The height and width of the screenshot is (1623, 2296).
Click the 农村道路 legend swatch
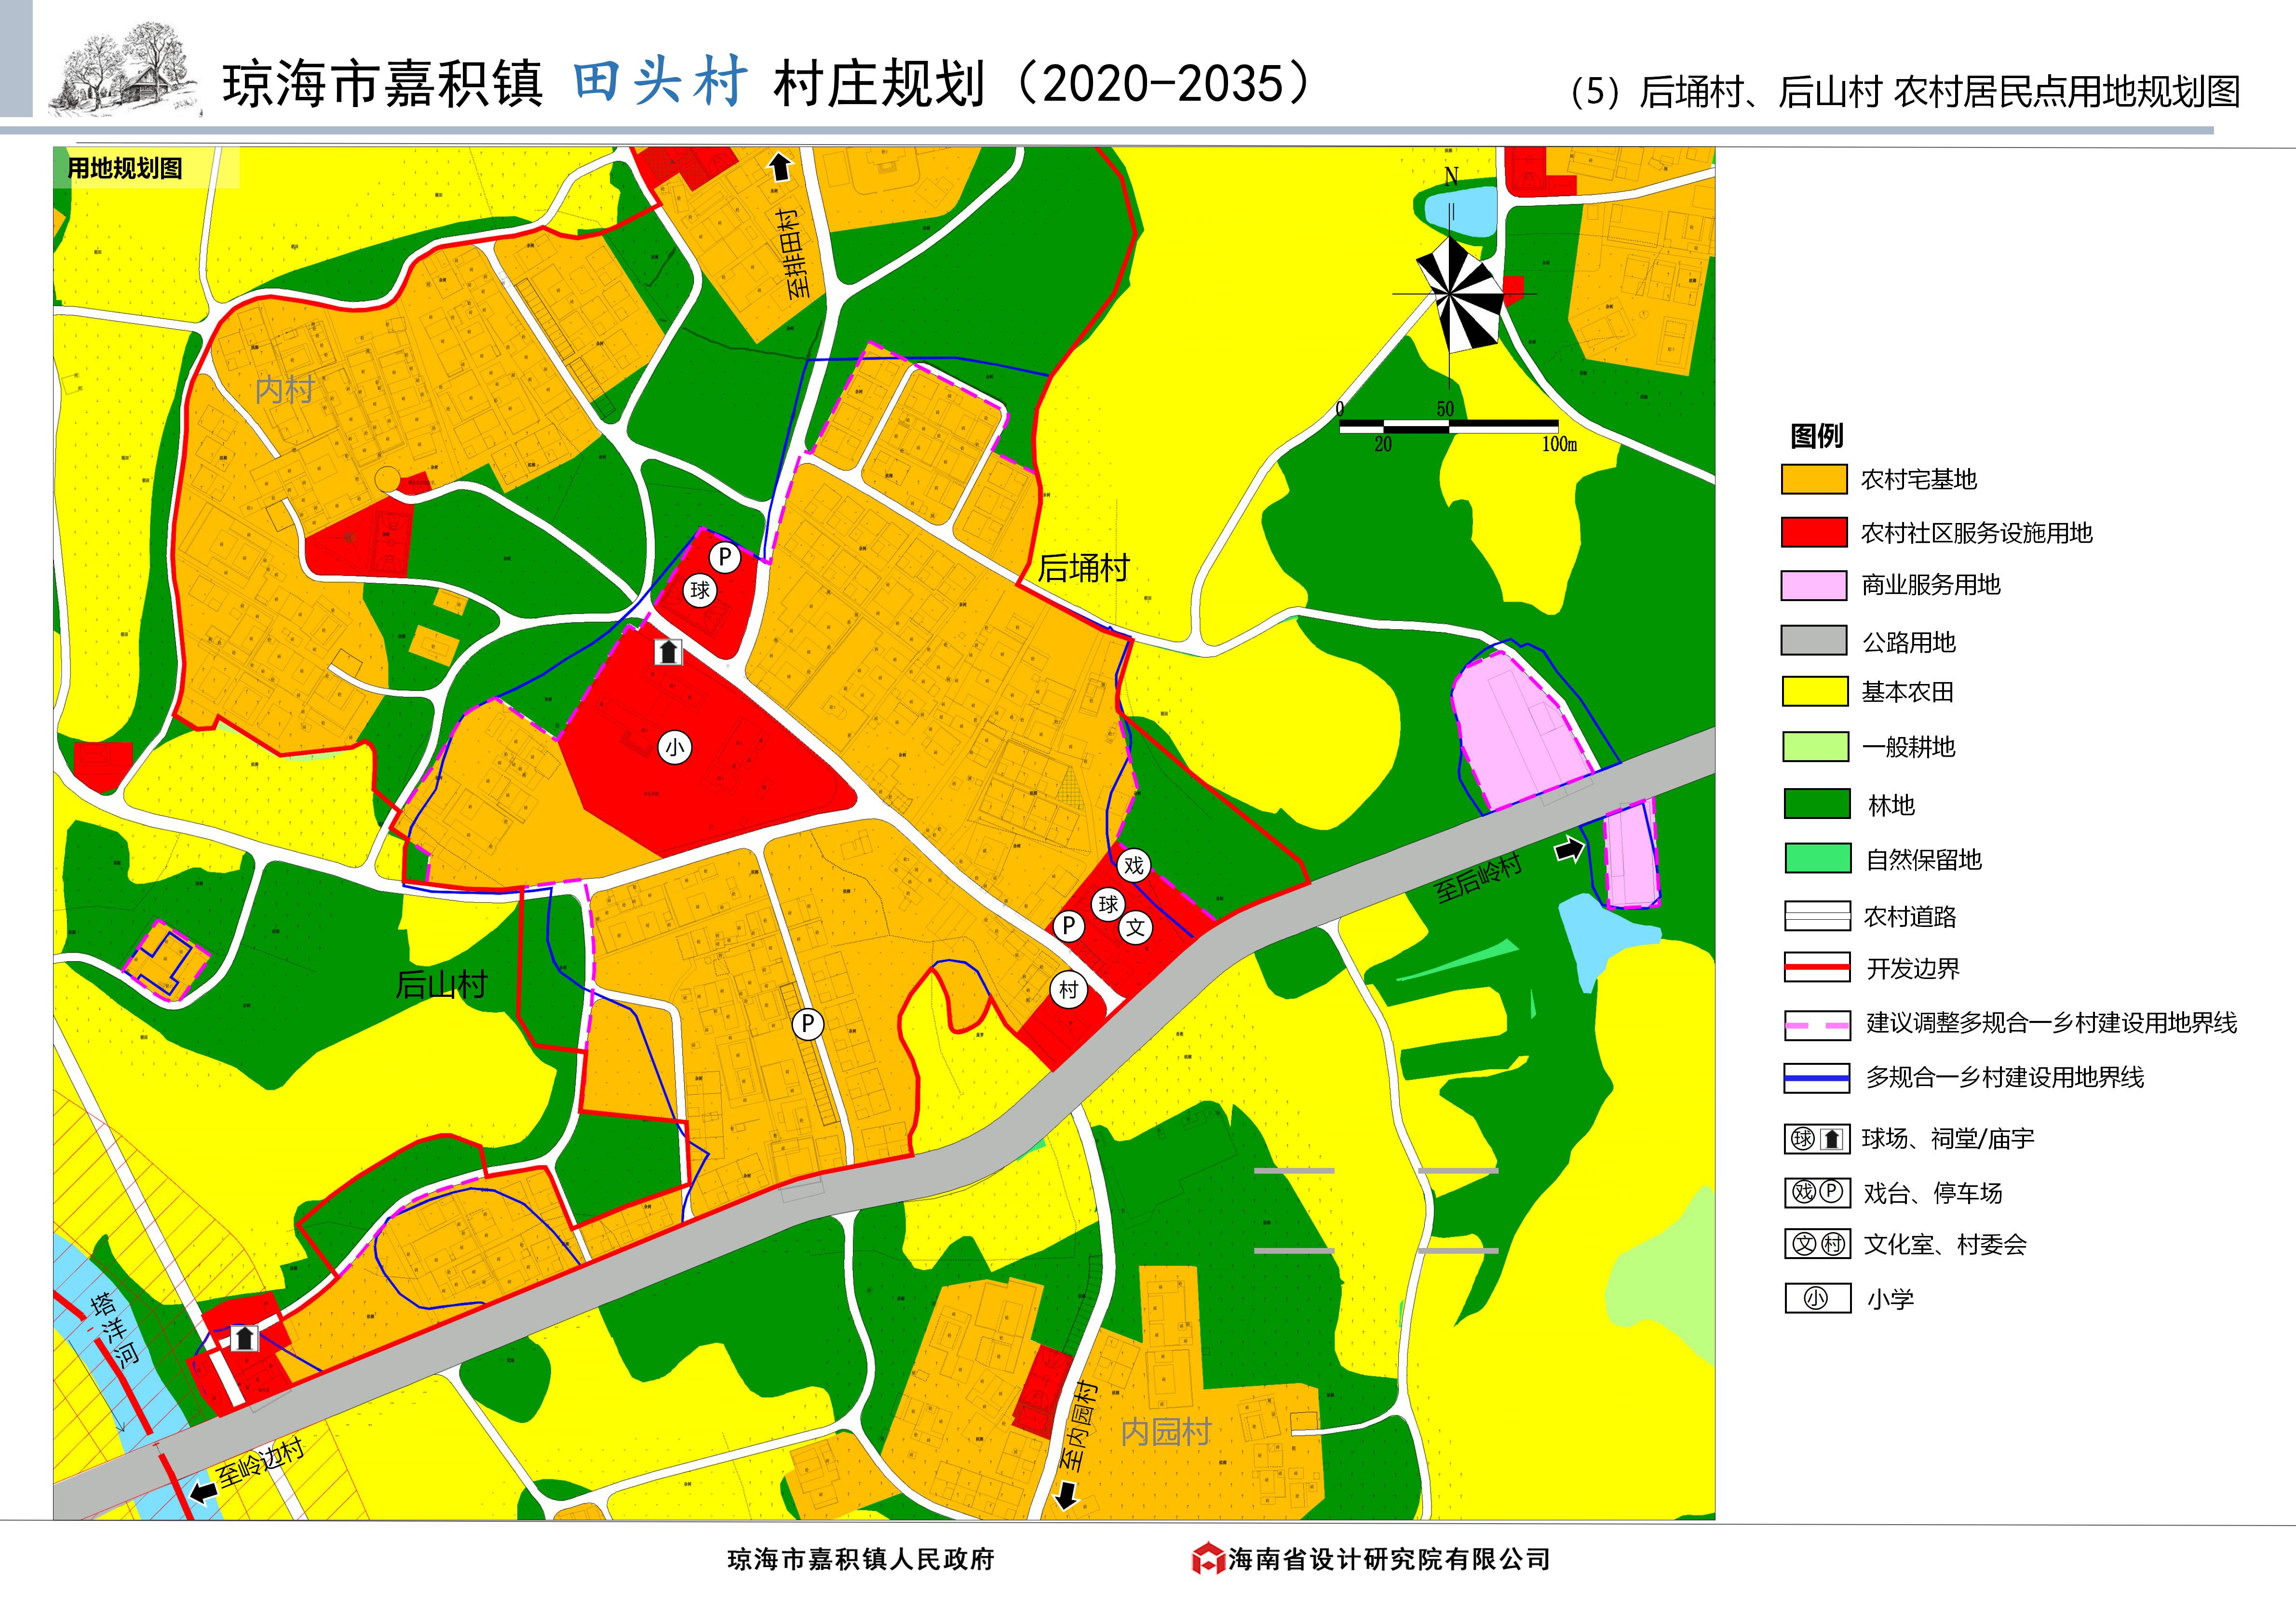(x=1817, y=915)
